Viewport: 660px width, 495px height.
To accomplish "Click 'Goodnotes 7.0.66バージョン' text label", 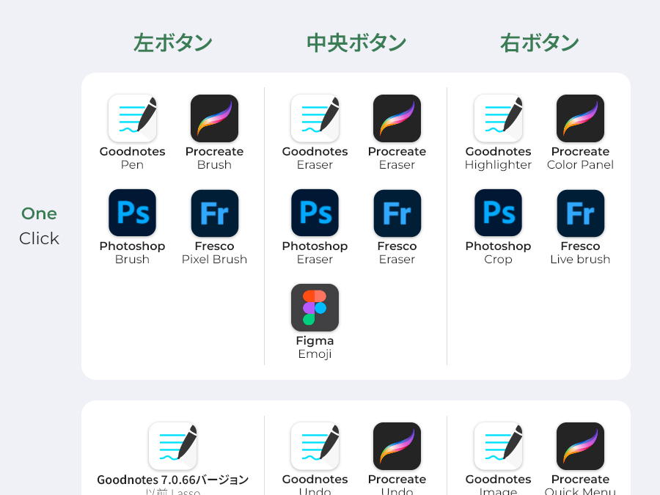I will point(172,480).
